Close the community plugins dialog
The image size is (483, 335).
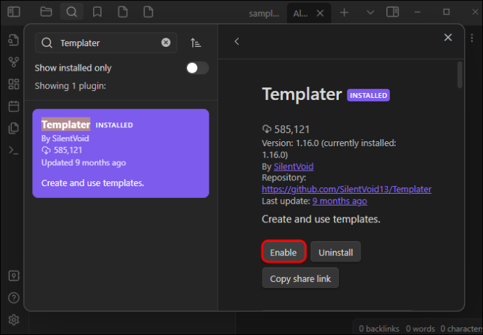(x=448, y=37)
